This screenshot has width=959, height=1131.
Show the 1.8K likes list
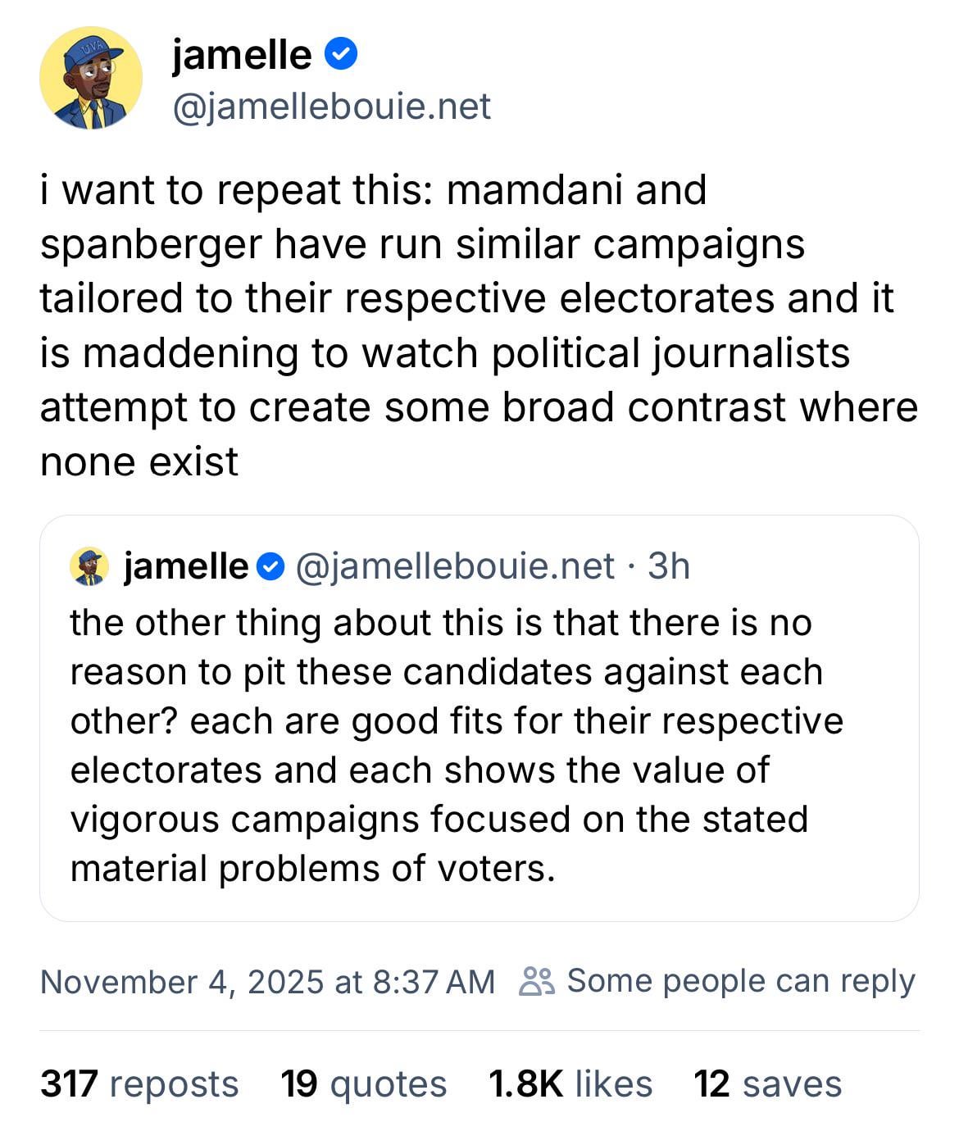(x=570, y=1083)
